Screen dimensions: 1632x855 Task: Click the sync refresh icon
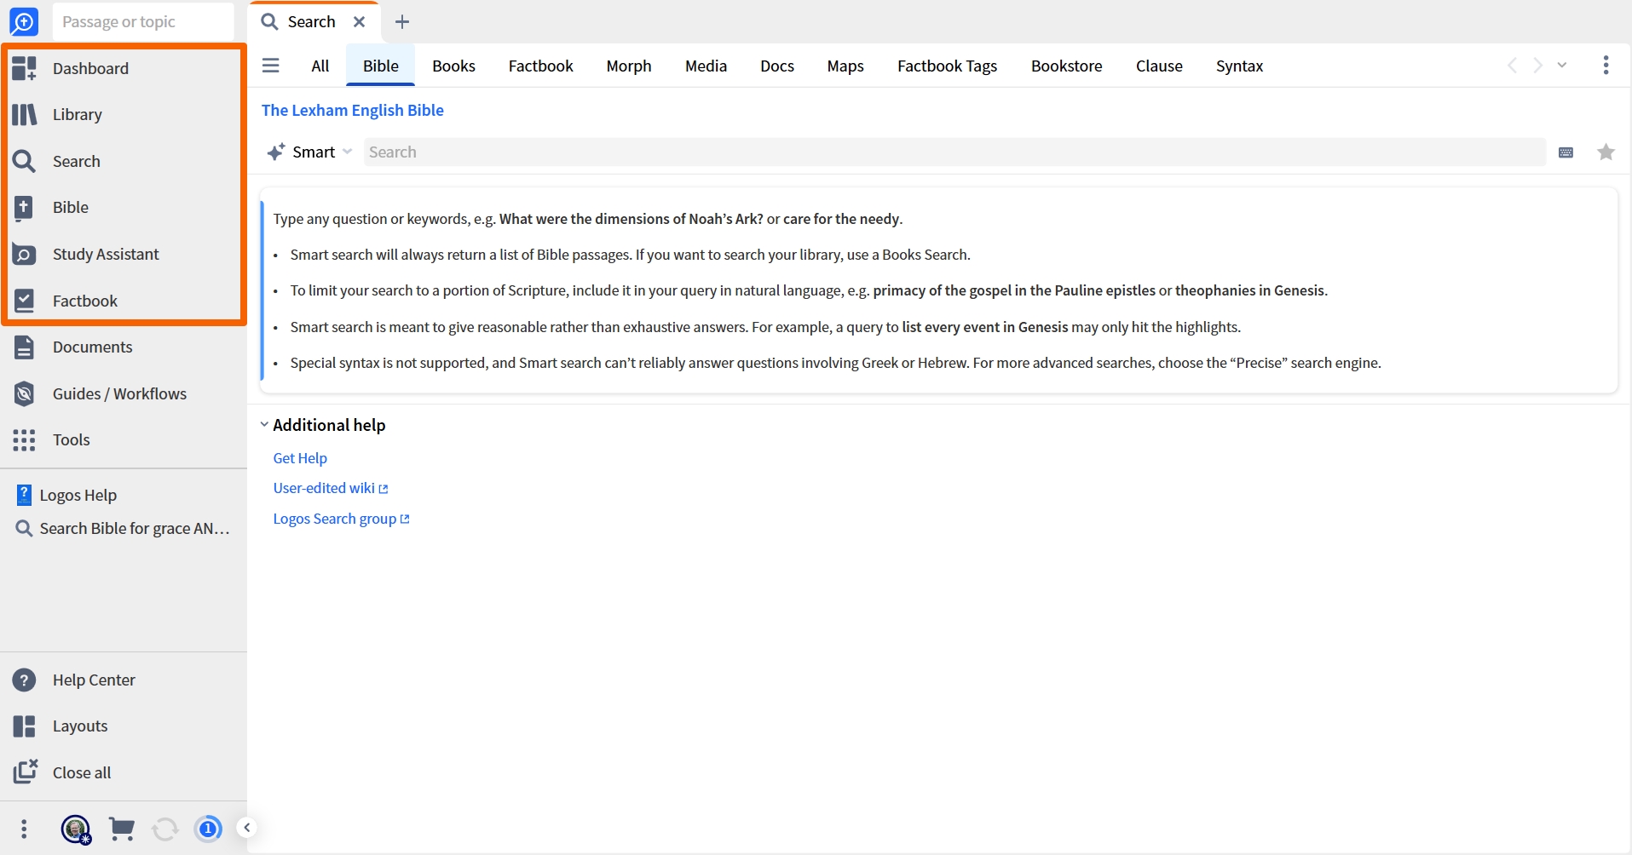[x=165, y=829]
